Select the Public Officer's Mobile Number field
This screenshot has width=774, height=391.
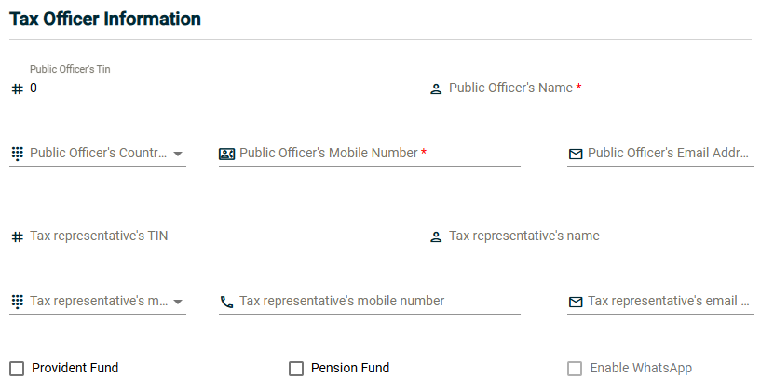coord(373,154)
